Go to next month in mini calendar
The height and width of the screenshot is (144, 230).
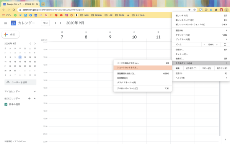35,43
